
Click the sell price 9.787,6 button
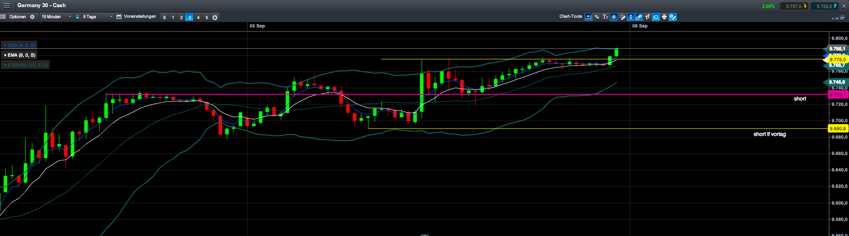pos(794,6)
